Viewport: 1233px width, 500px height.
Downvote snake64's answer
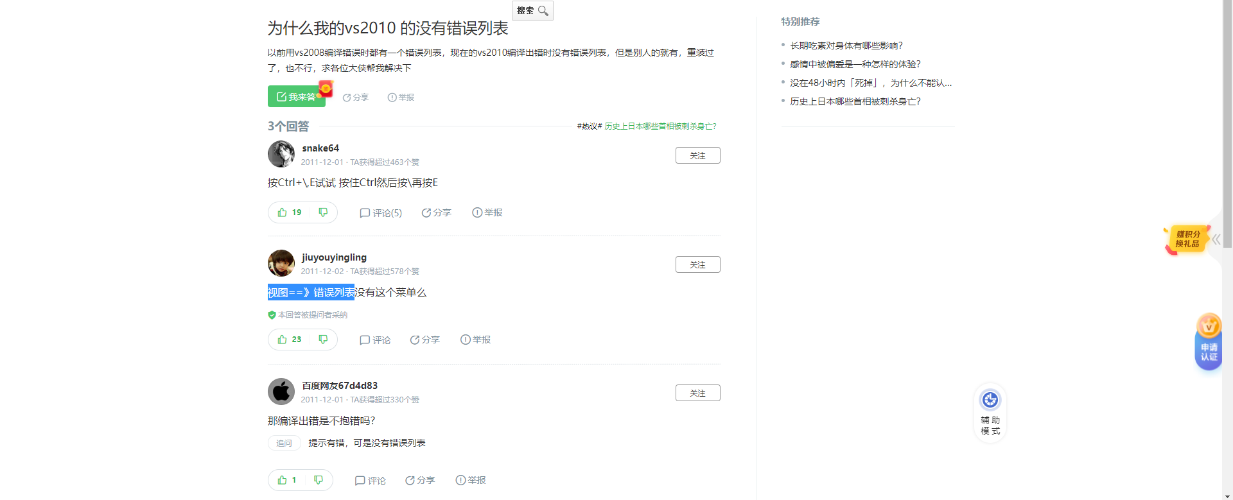tap(323, 212)
